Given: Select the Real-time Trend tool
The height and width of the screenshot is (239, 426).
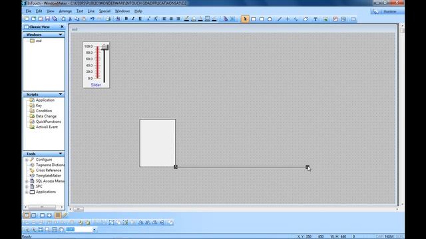Looking at the screenshot, I should [335, 19].
